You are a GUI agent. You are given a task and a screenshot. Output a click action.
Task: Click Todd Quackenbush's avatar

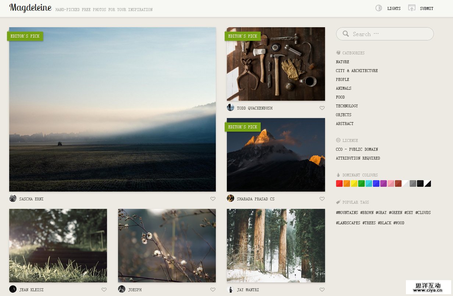click(x=231, y=107)
